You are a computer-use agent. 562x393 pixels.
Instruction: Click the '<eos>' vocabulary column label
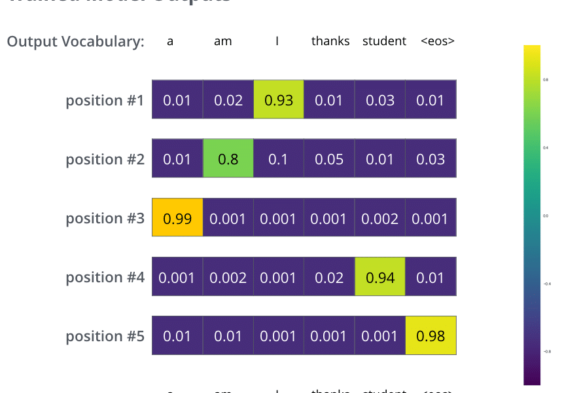point(438,41)
